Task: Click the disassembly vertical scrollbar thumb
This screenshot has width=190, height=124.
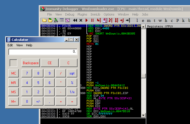Action: [x=143, y=76]
